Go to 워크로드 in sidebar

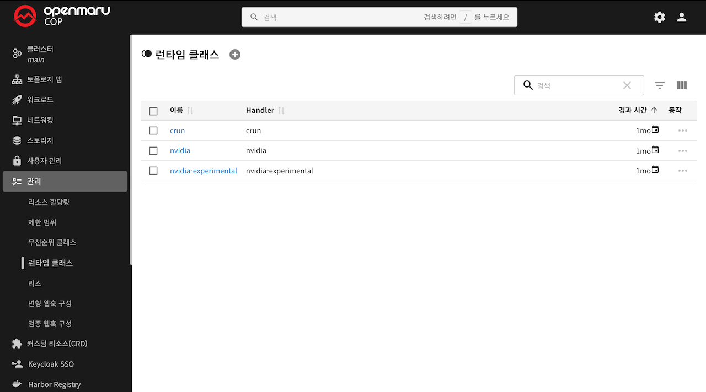pos(40,100)
